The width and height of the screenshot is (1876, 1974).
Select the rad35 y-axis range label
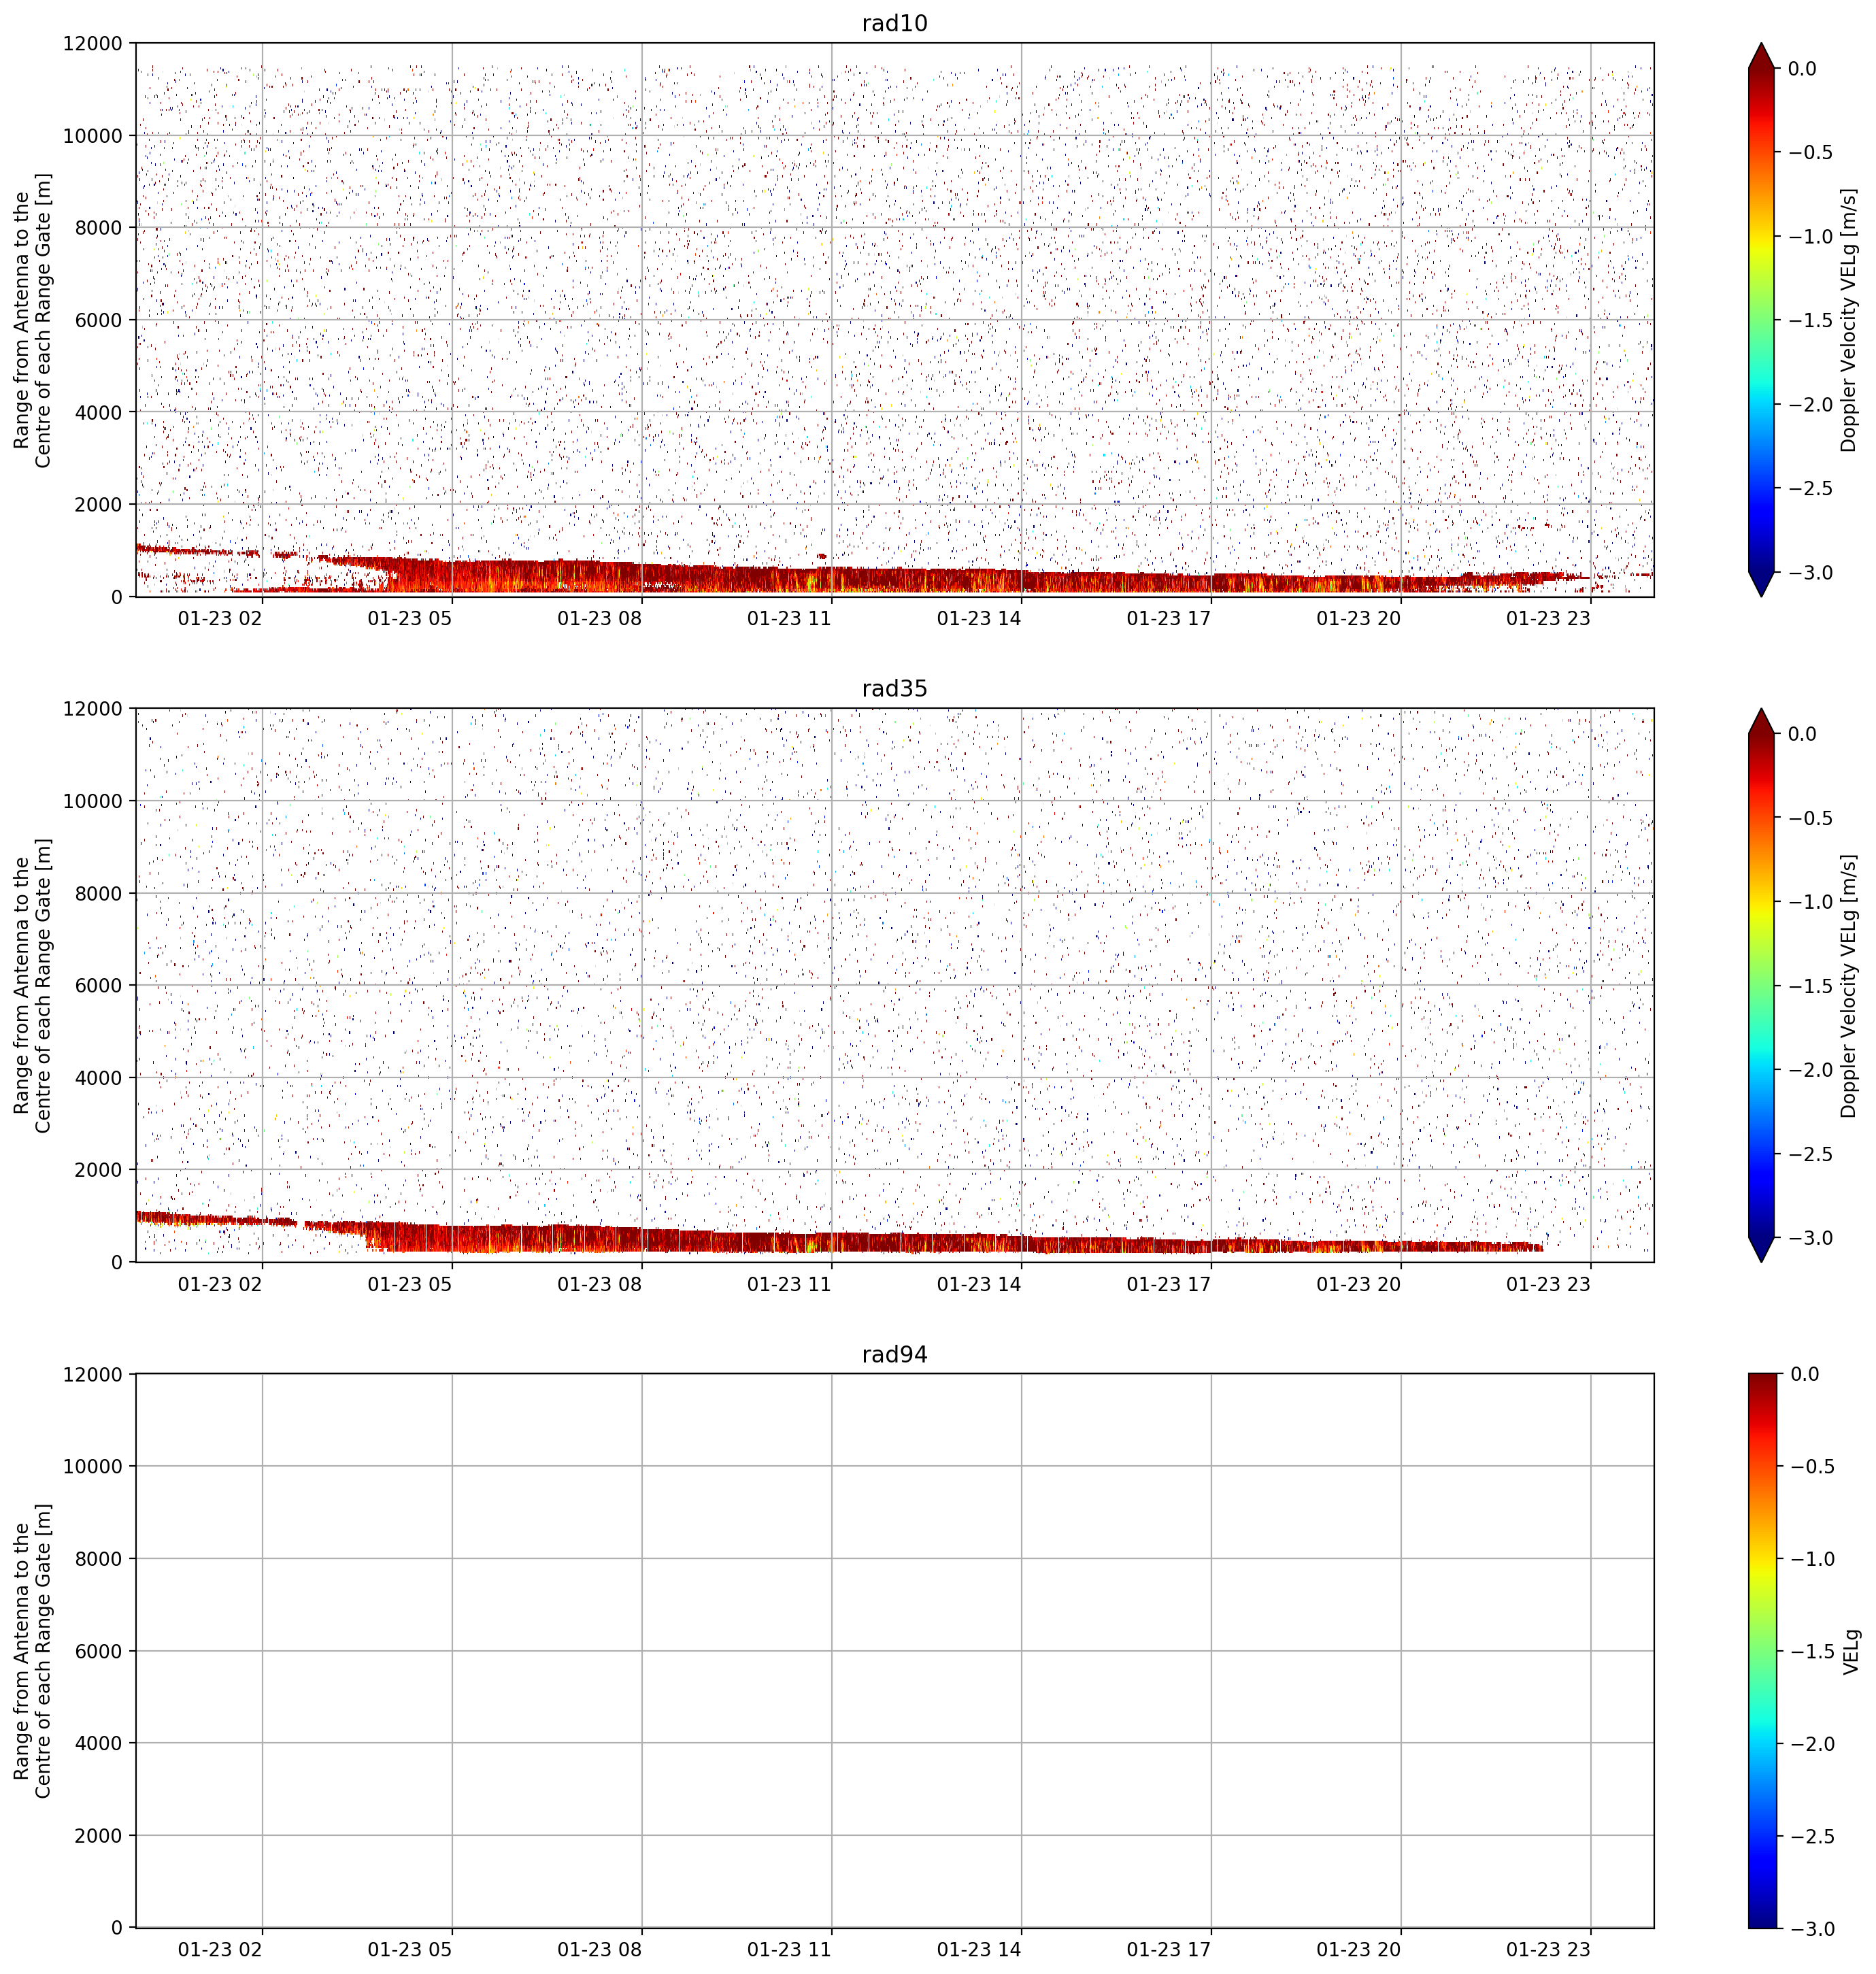32,985
